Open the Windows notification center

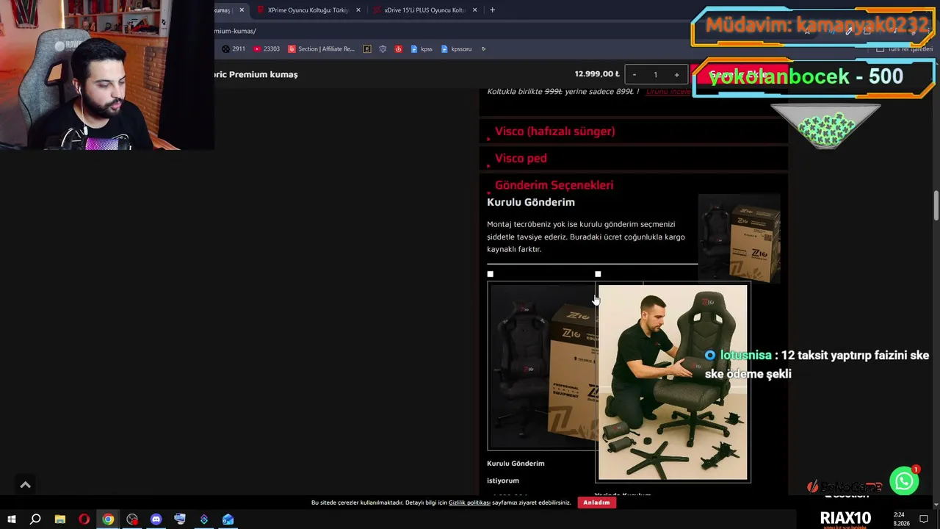[924, 519]
